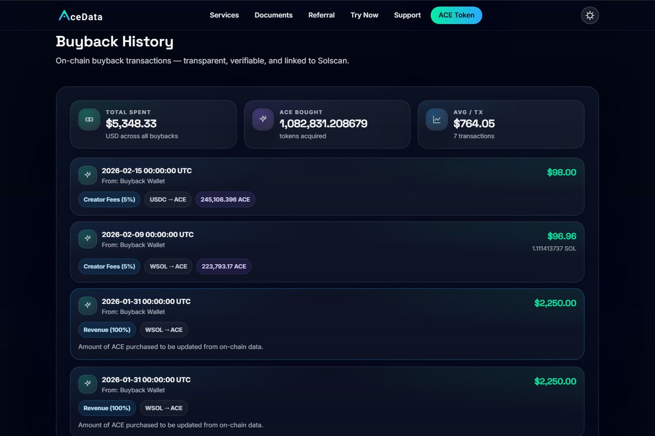Screen dimensions: 655x436
Task: Click the $96.96 amount
Action: pos(562,236)
